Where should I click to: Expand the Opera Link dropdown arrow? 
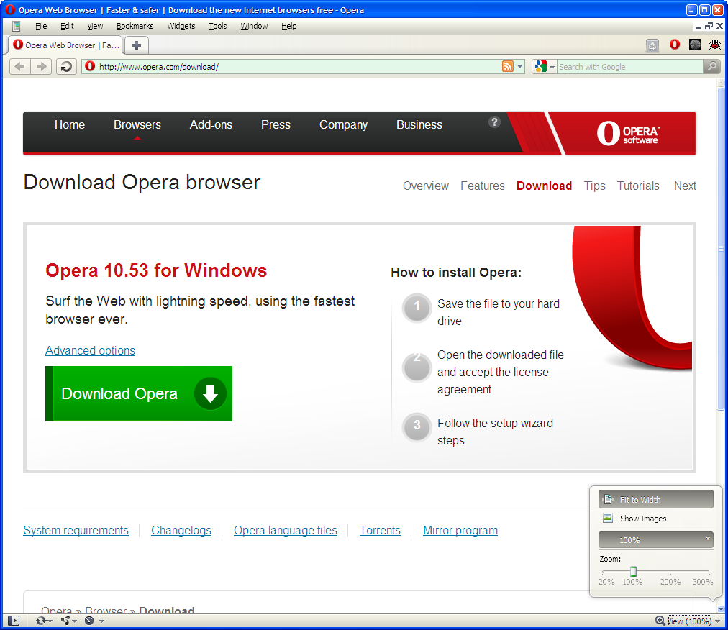(50, 621)
